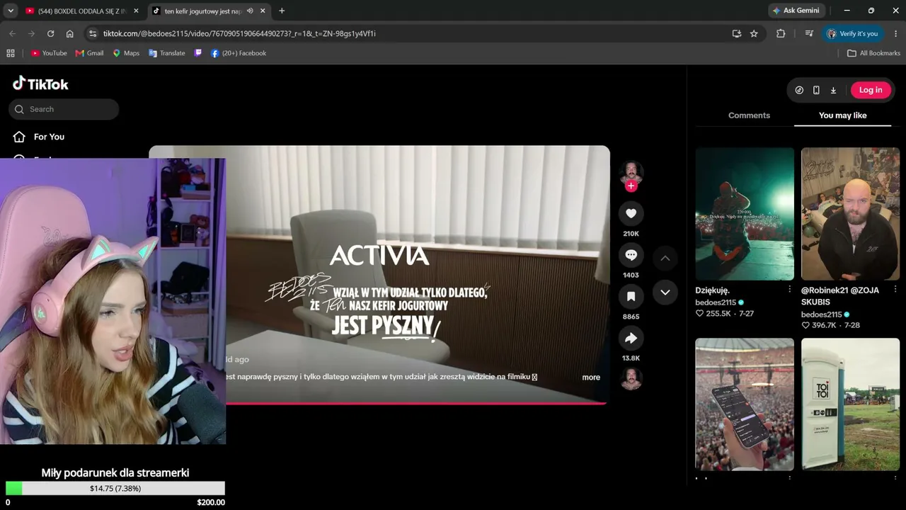906x510 pixels.
Task: Open the bald man in black shirt thumbnail
Action: pos(850,213)
